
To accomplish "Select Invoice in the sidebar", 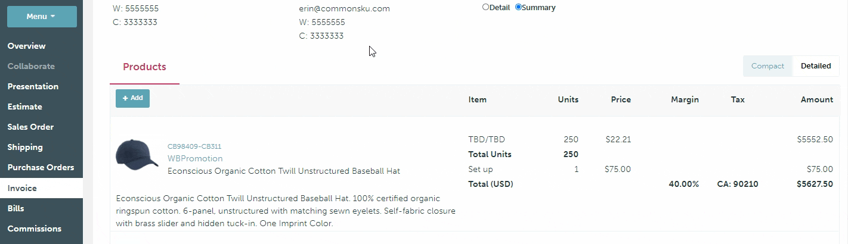I will coord(22,188).
